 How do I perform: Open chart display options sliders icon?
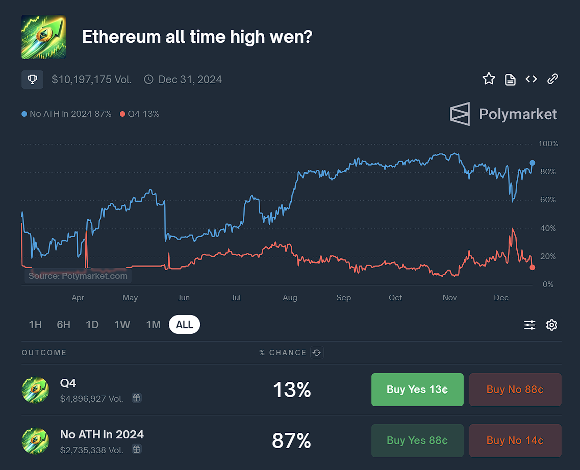(529, 324)
